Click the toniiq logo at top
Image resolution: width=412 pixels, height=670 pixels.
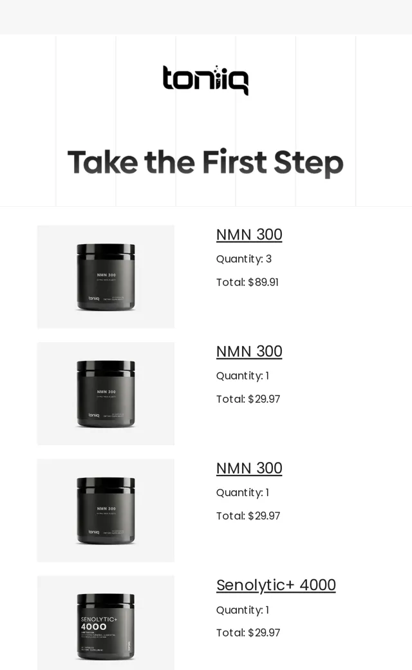(x=205, y=80)
